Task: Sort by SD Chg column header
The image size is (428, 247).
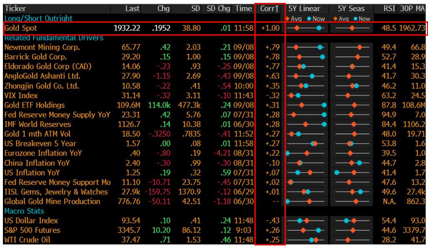Action: (218, 9)
